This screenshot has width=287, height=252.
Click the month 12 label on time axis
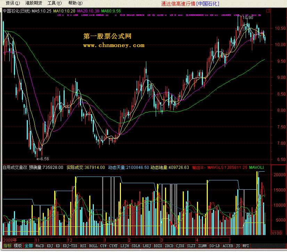click(70, 240)
